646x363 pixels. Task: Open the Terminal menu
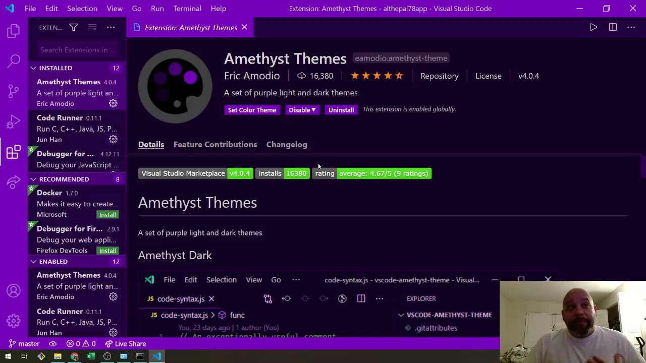coord(187,9)
